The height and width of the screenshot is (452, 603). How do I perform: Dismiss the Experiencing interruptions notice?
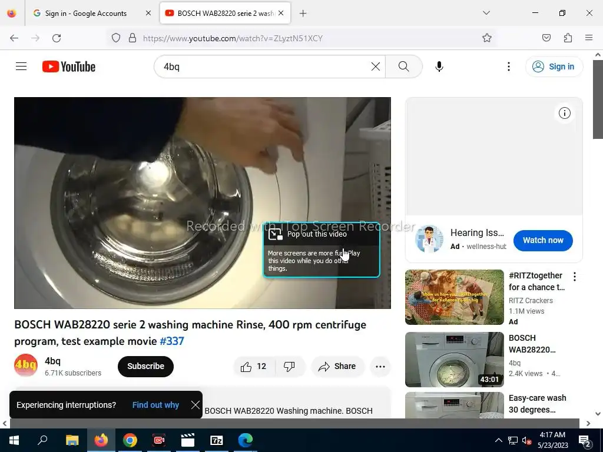point(196,405)
